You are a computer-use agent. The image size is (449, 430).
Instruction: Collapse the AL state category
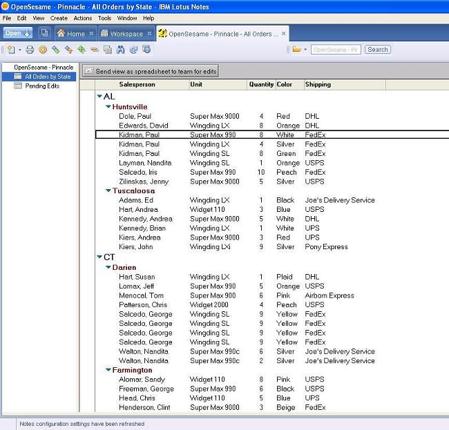point(99,97)
